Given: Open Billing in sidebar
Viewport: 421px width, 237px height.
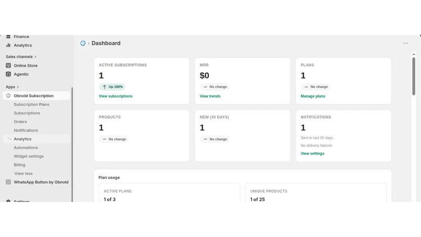Looking at the screenshot, I should (x=19, y=165).
